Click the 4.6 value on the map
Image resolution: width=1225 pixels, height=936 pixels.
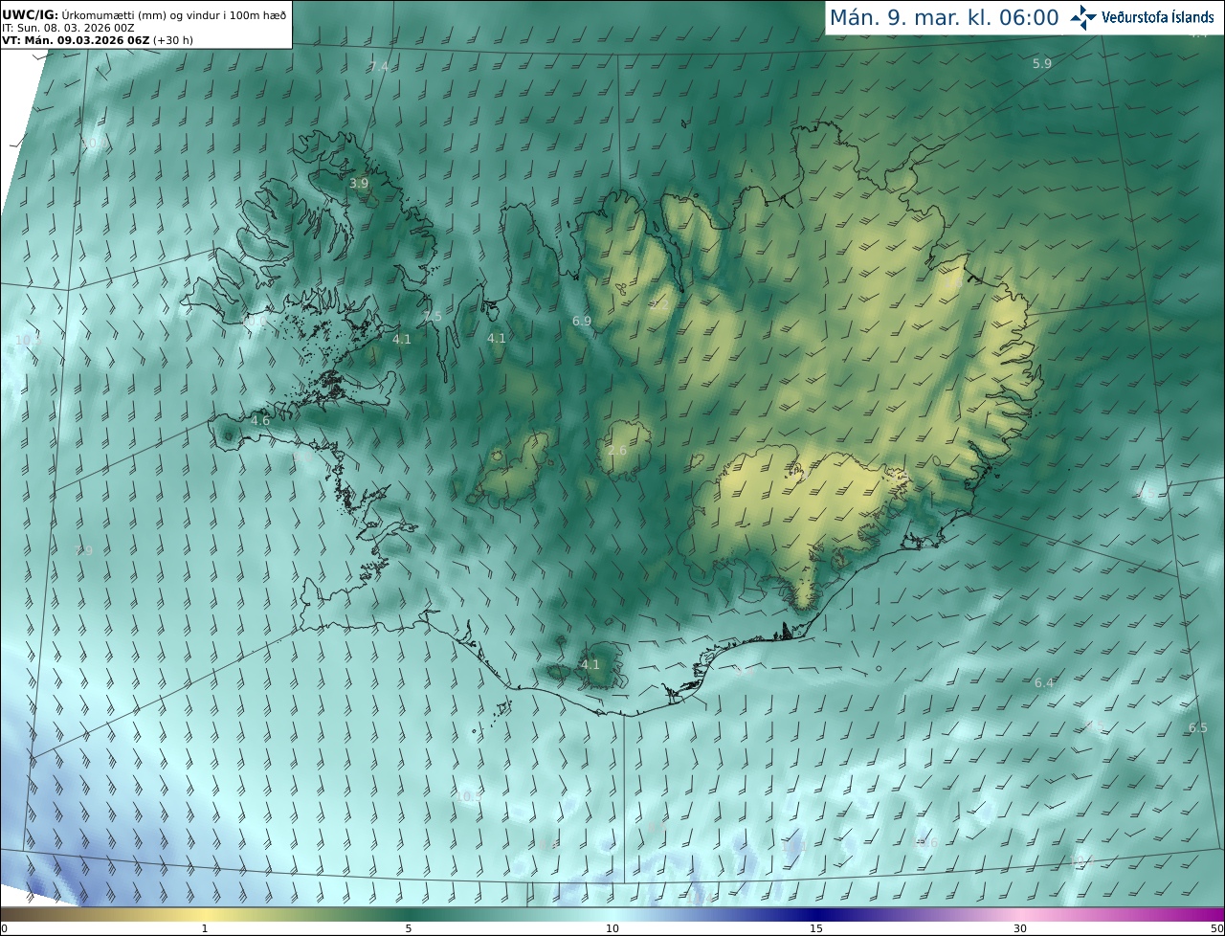260,421
